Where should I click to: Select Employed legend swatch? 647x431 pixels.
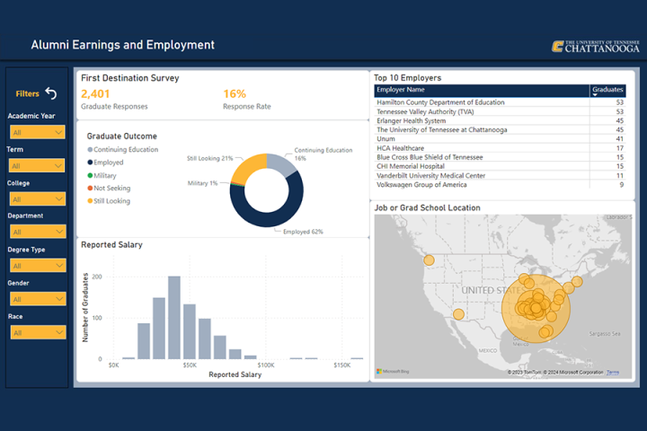click(x=90, y=163)
